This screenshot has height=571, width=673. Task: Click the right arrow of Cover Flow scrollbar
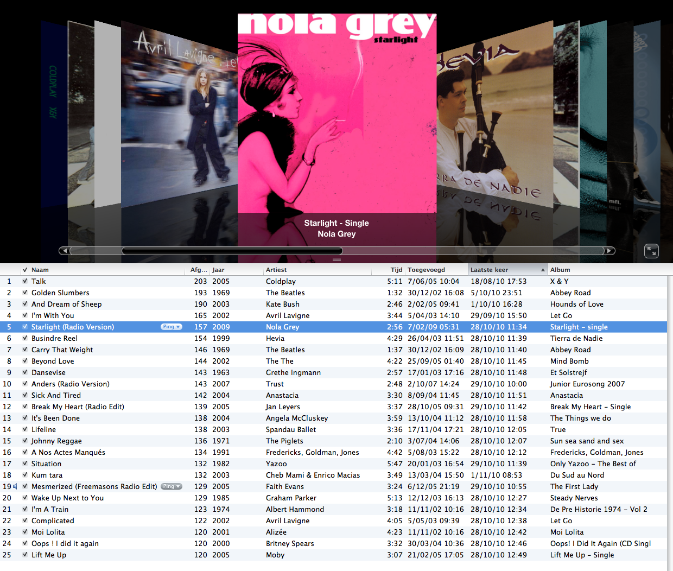(609, 251)
